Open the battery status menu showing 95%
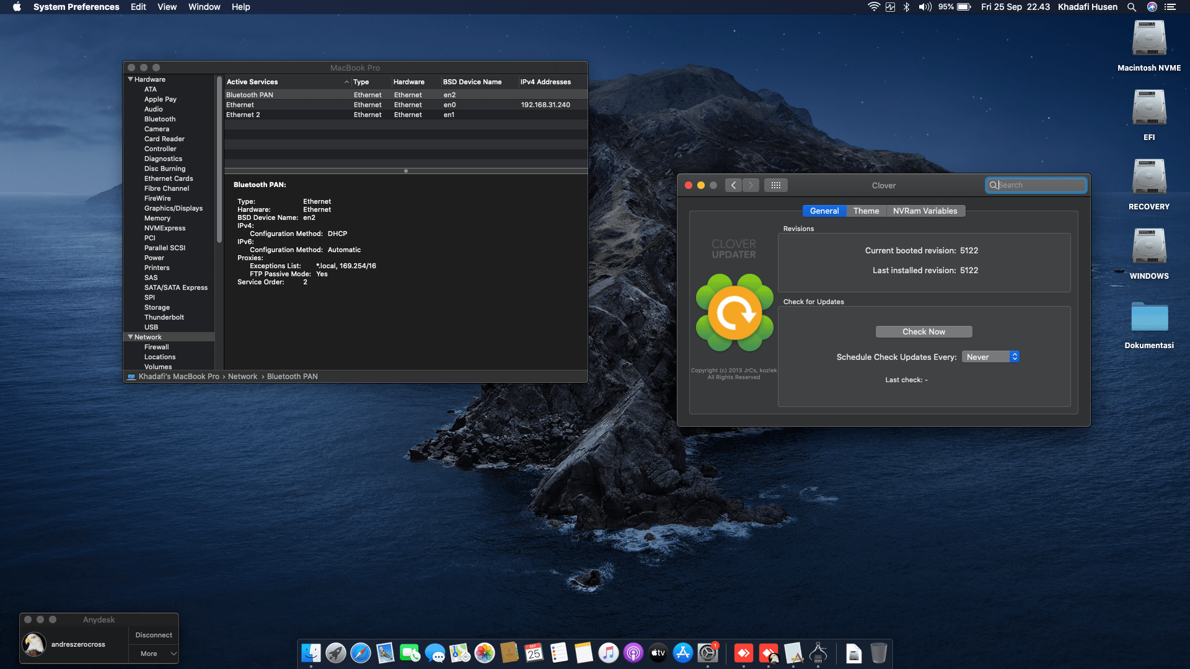The image size is (1190, 669). pyautogui.click(x=954, y=7)
